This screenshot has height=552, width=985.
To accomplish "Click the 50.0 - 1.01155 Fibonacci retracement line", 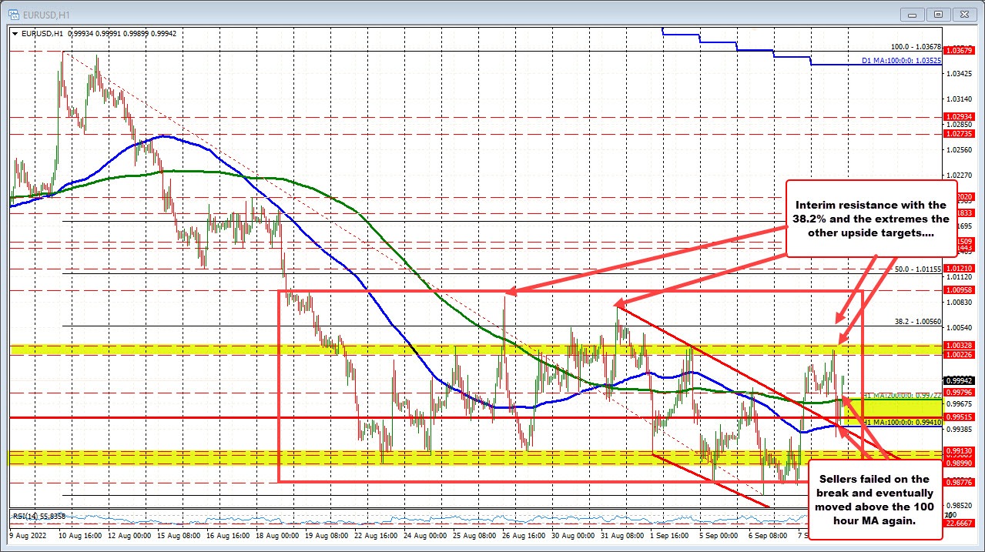I will click(x=918, y=269).
